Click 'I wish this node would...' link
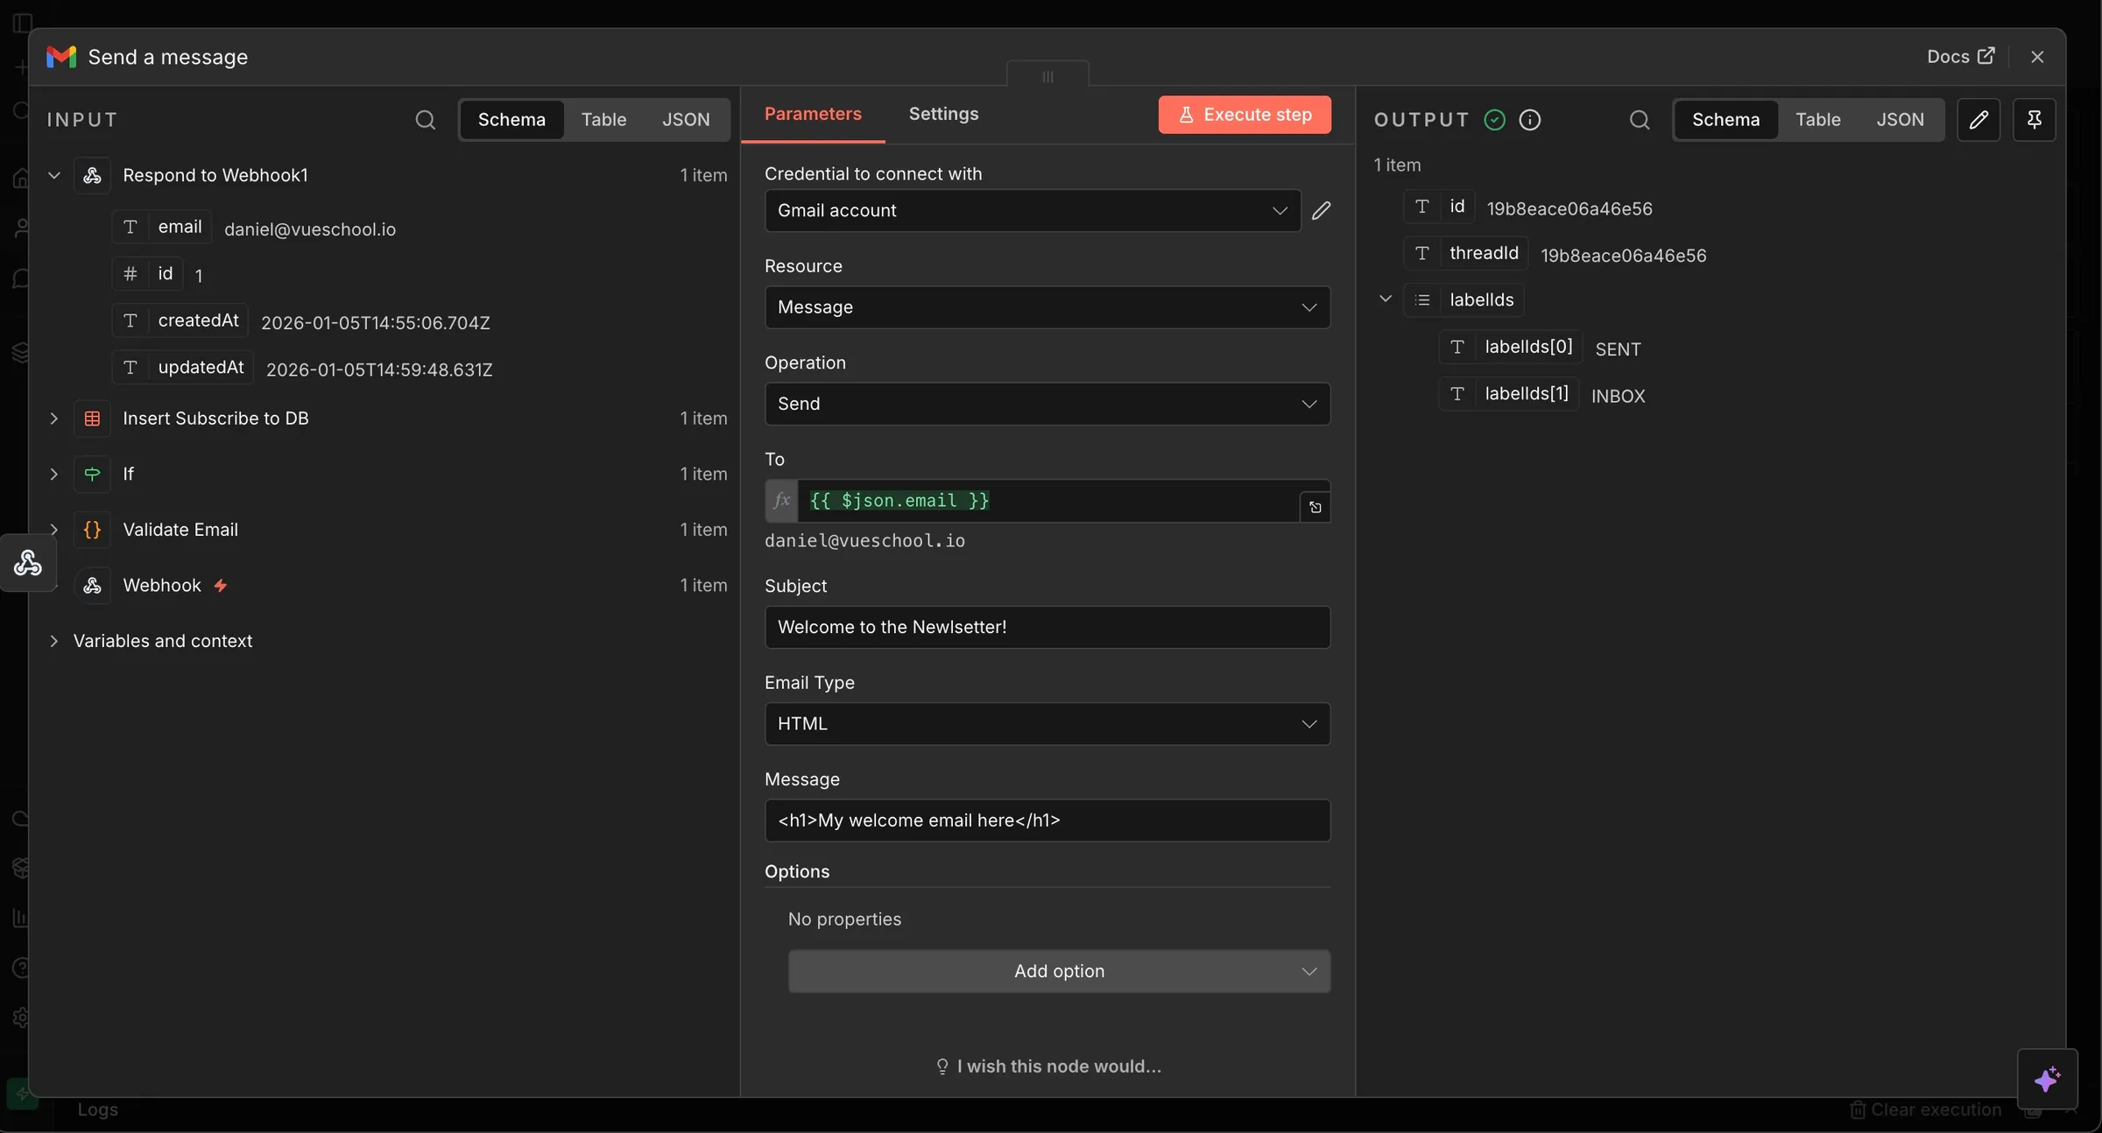Viewport: 2102px width, 1133px height. point(1048,1066)
